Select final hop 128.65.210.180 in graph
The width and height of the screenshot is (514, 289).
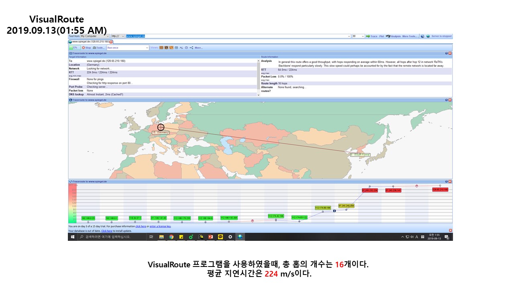pos(440,189)
